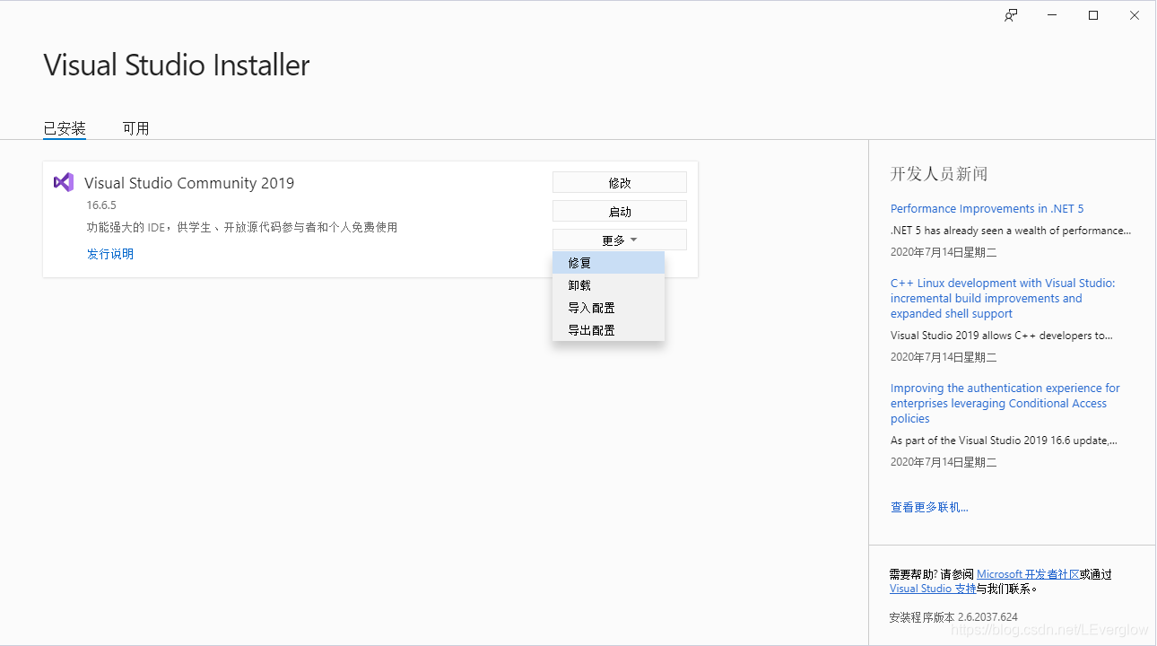Click the Visual Studio purple logo icon
Viewport: 1157px width, 646px height.
(x=63, y=182)
